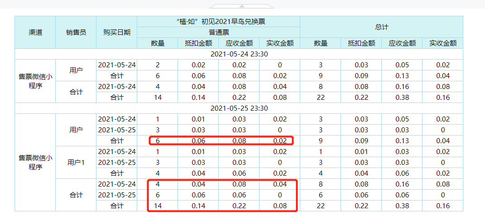Select the 应收金额 header under 普通票
This screenshot has height=224, width=485.
click(239, 43)
